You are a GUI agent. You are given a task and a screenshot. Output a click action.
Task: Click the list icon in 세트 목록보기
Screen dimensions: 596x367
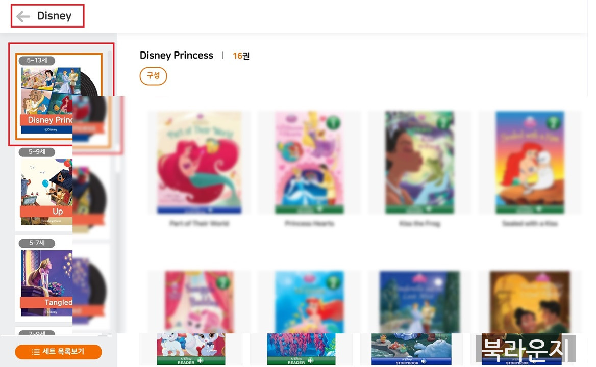click(x=36, y=352)
